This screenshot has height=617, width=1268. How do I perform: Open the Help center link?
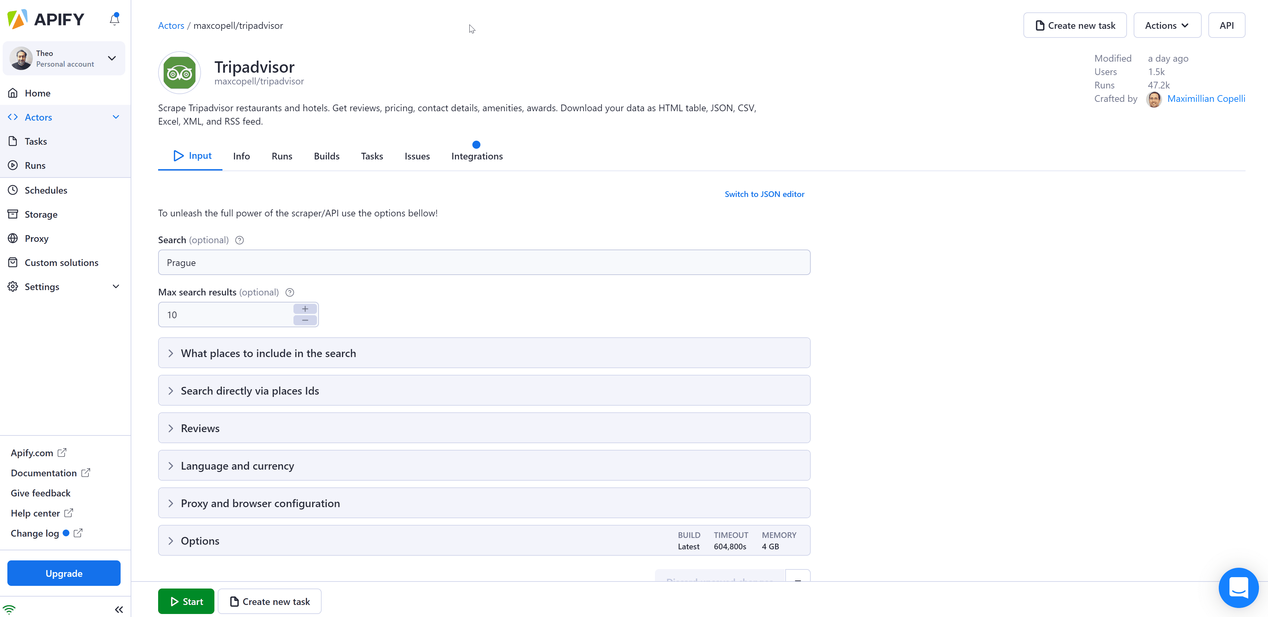tap(42, 513)
